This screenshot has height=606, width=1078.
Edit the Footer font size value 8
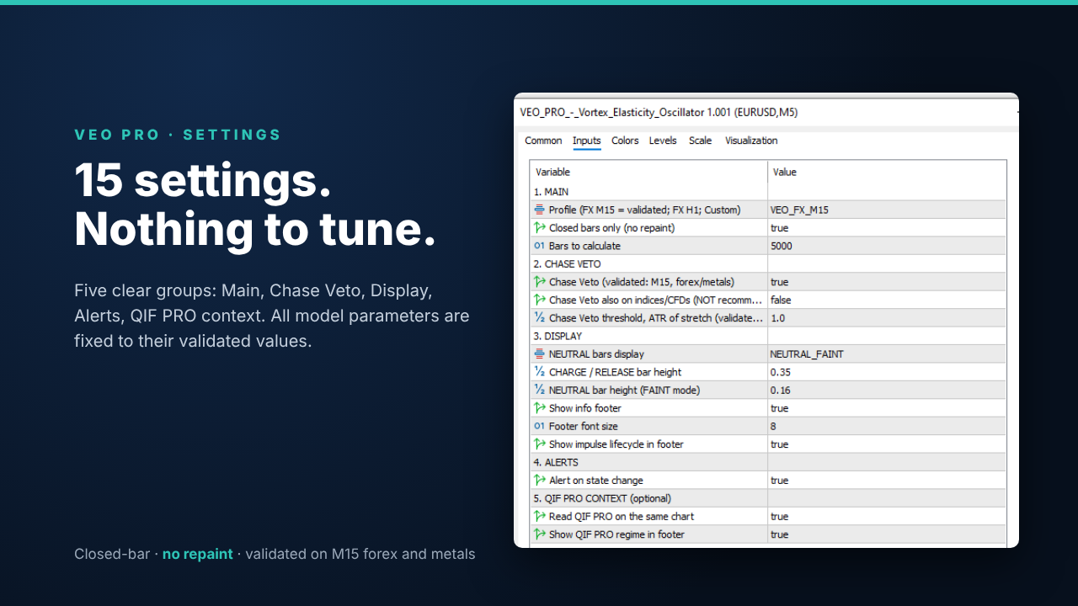pyautogui.click(x=887, y=426)
